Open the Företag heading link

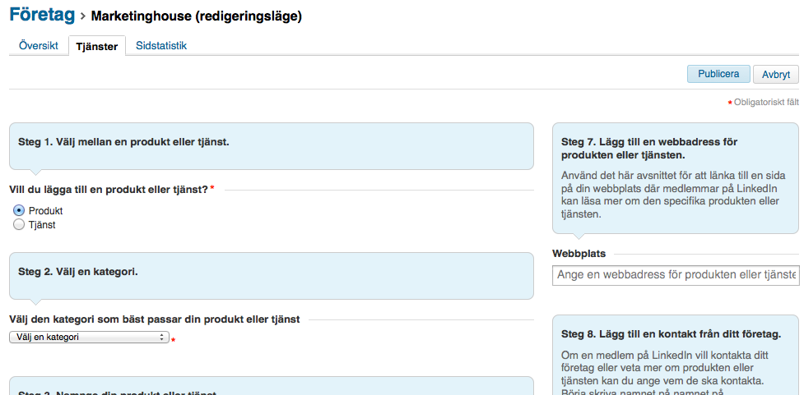(42, 14)
